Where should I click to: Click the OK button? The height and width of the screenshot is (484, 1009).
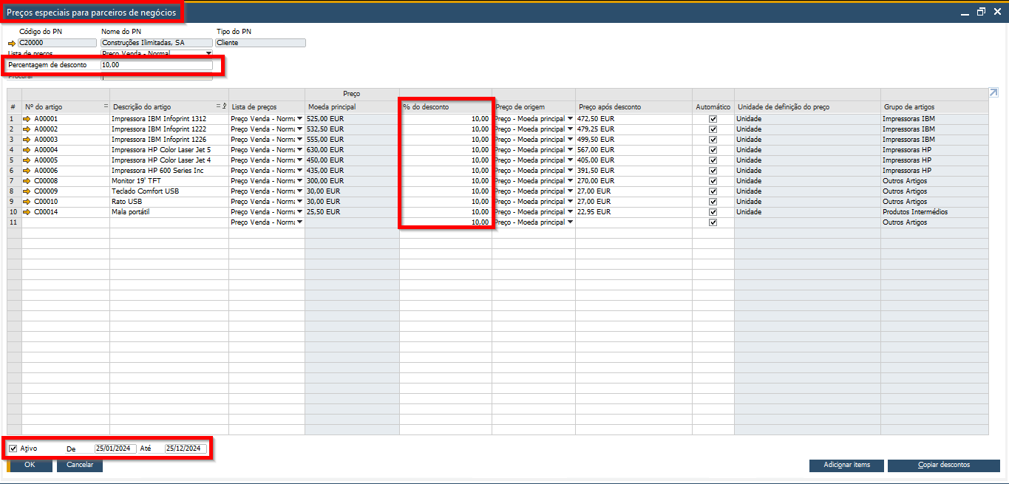point(30,466)
